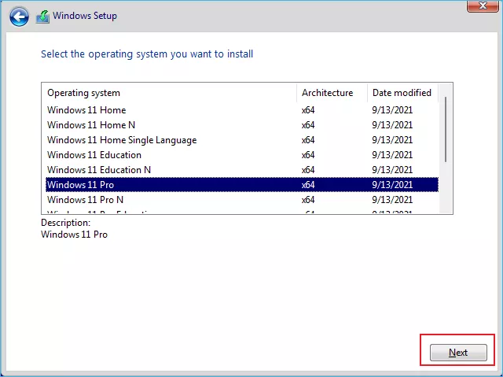The width and height of the screenshot is (503, 377).
Task: Click the Date modified column header
Action: tap(402, 93)
